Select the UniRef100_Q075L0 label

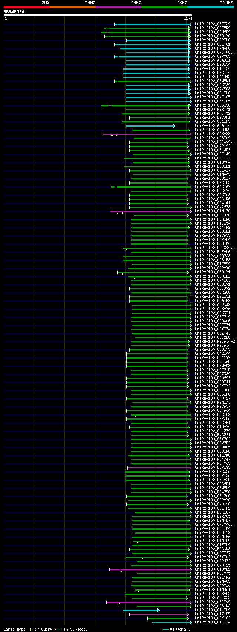(x=213, y=337)
